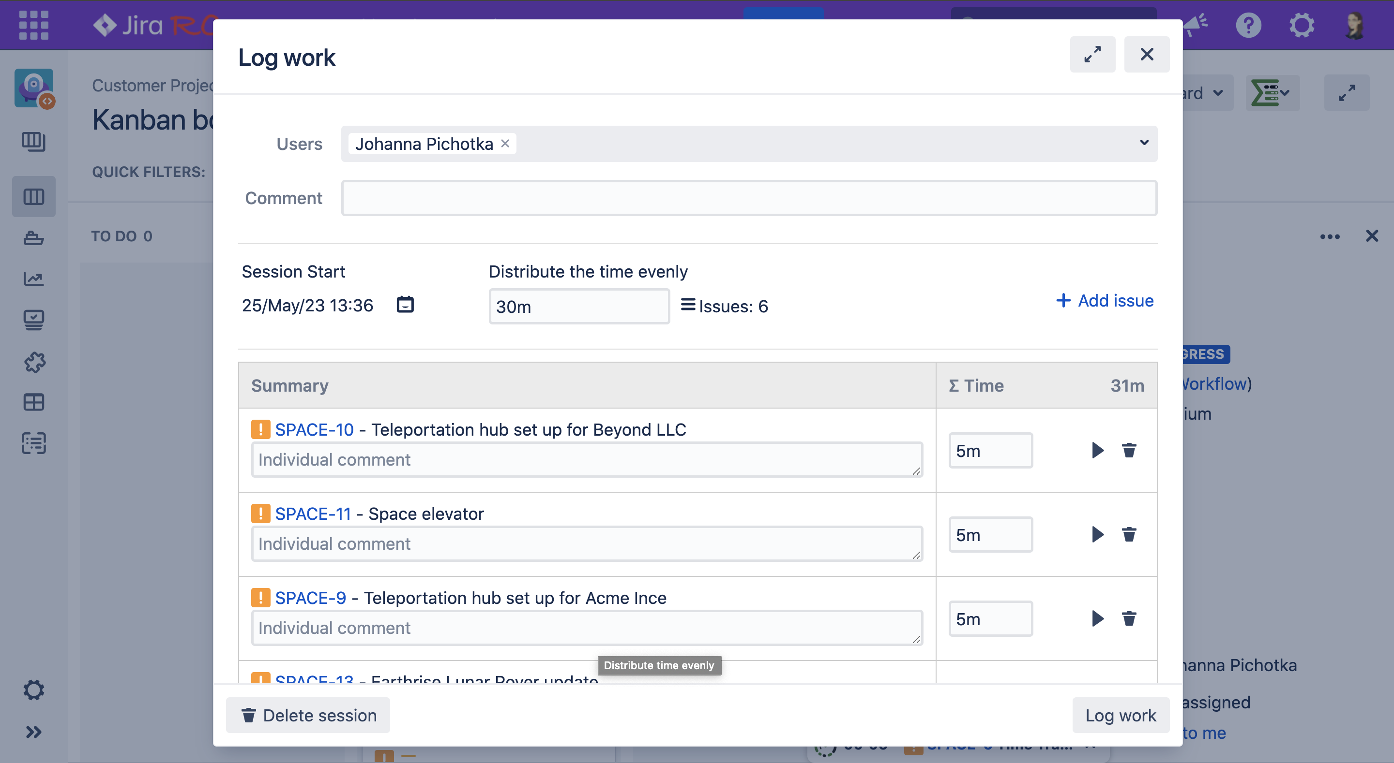Image resolution: width=1394 pixels, height=763 pixels.
Task: Expand the left sidebar navigation
Action: pos(33,732)
